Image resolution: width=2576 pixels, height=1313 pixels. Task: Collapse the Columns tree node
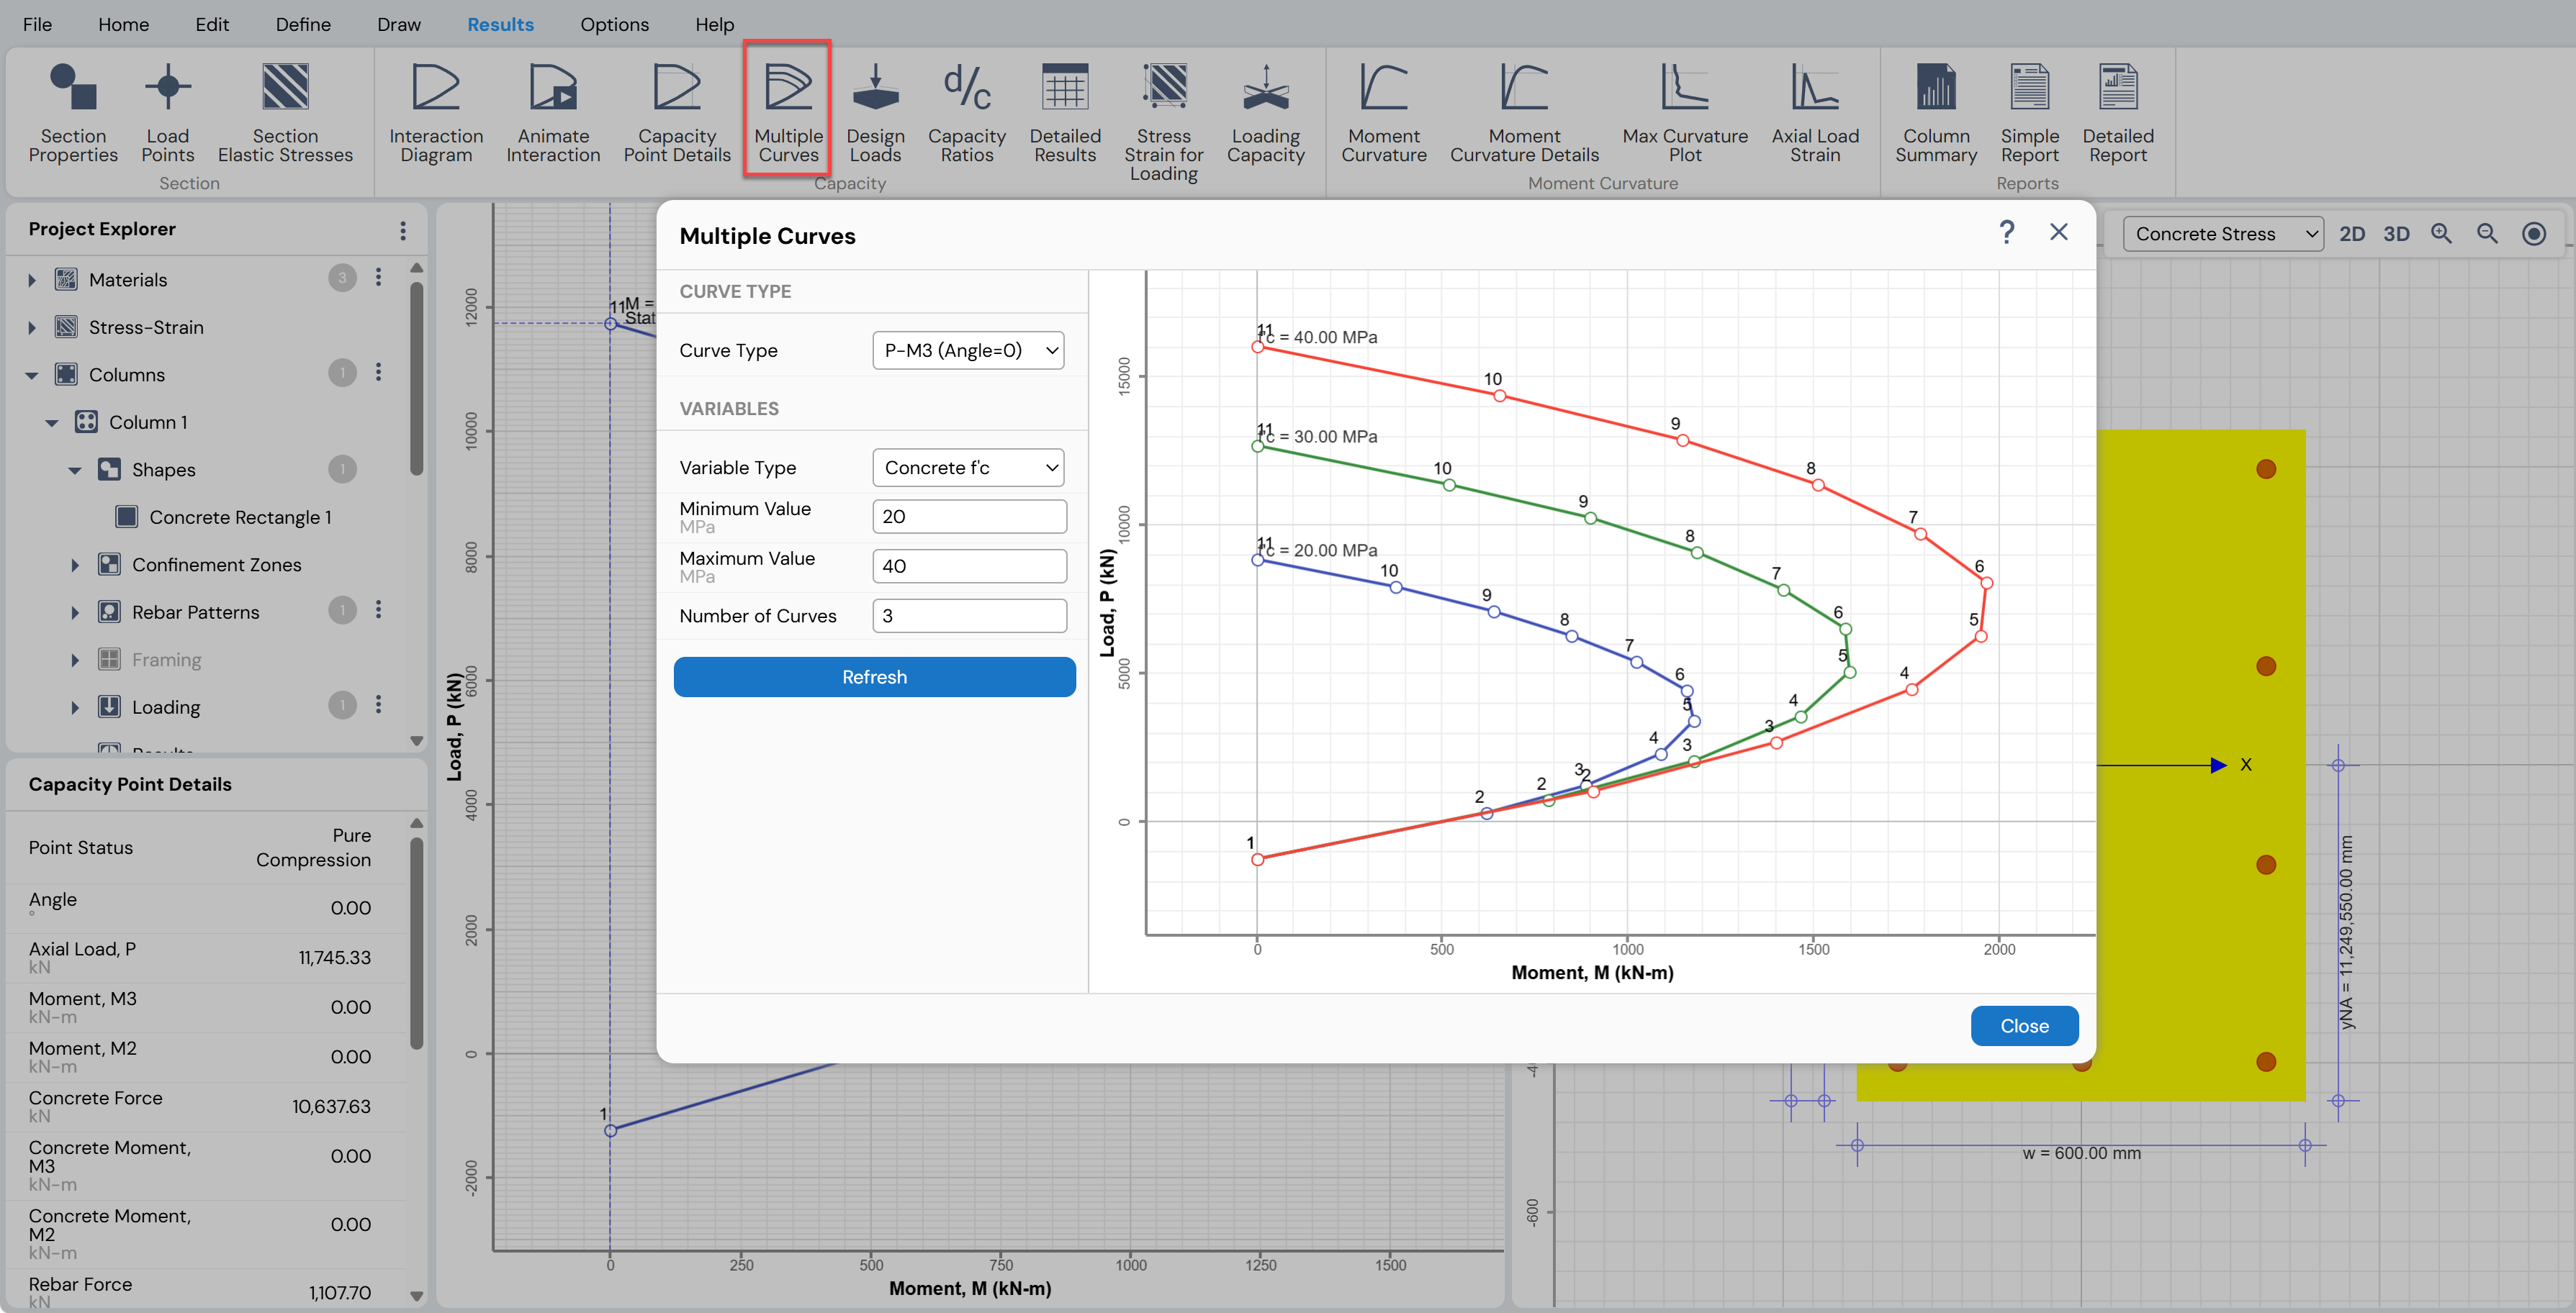(x=32, y=376)
